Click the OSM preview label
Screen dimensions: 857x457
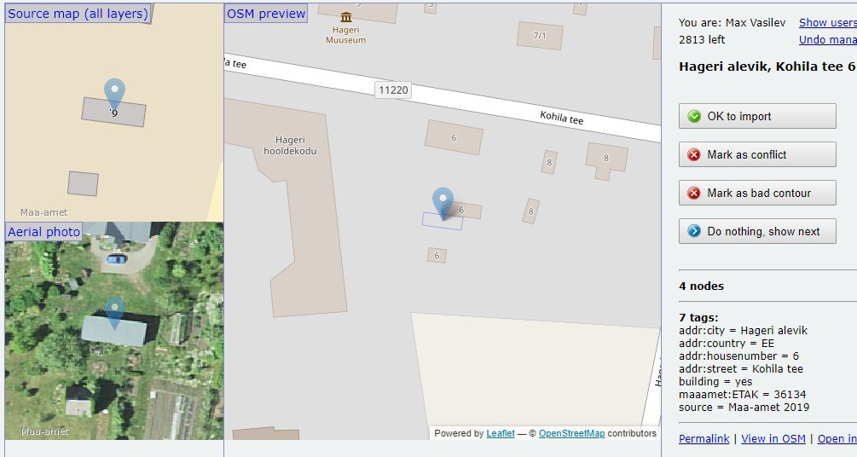pyautogui.click(x=266, y=14)
